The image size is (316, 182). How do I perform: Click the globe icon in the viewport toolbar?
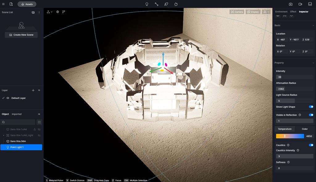pyautogui.click(x=57, y=12)
